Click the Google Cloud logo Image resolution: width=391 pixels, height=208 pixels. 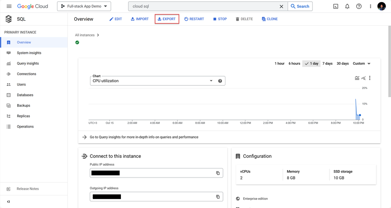32,6
